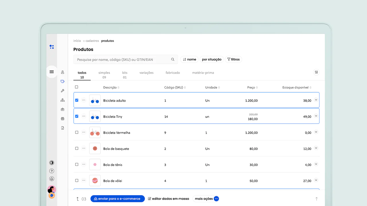Sort by the Preço column
The width and height of the screenshot is (367, 206).
tap(252, 88)
